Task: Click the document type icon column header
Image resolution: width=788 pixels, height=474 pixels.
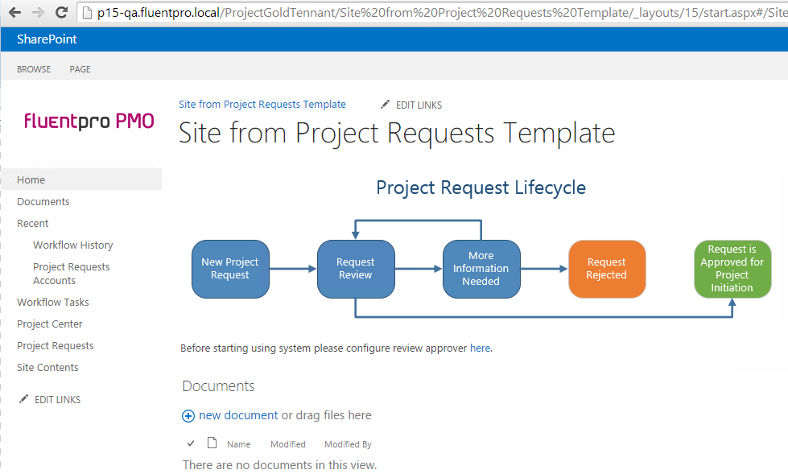Action: click(212, 443)
